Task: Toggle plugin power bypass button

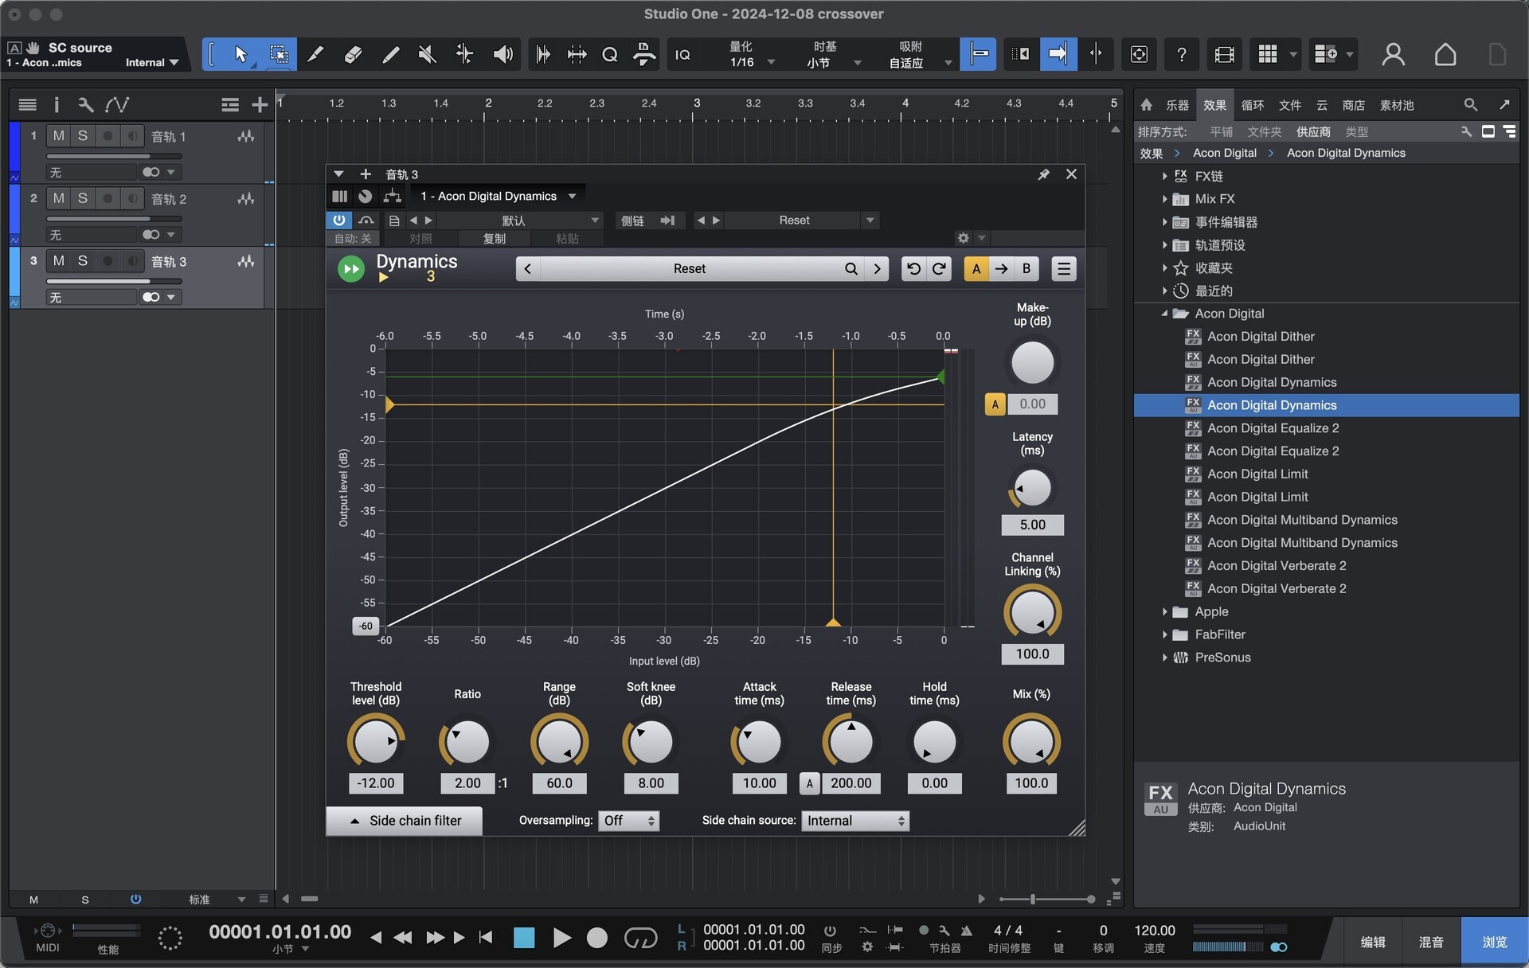Action: [339, 221]
